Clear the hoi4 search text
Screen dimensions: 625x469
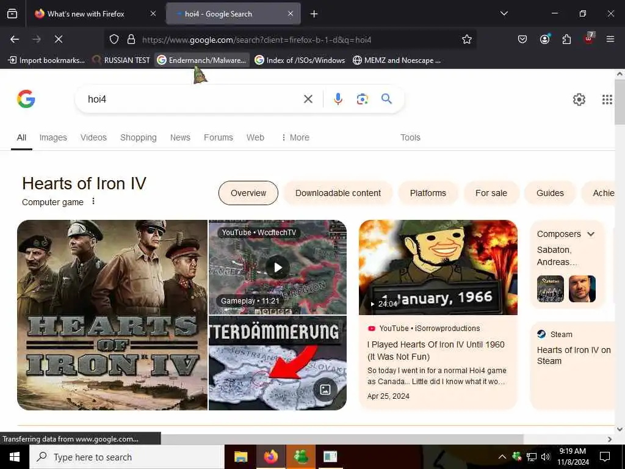(308, 99)
